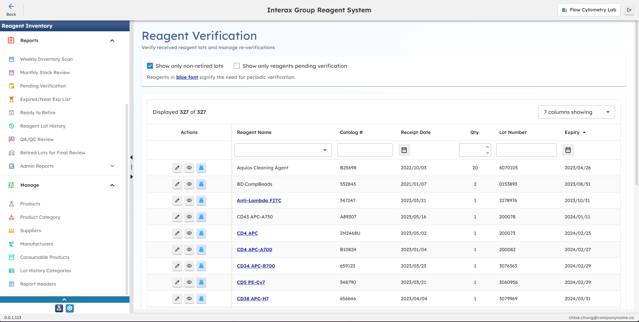View details of the CD4 APC row
The image size is (639, 322).
(189, 233)
